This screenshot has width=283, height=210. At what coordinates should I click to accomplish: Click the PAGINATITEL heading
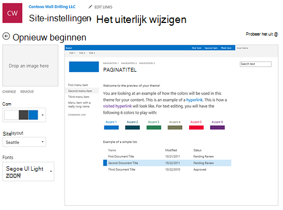pos(120,70)
